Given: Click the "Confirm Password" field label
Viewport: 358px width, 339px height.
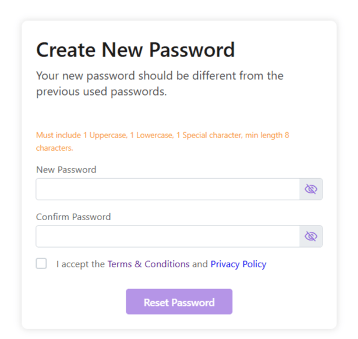Looking at the screenshot, I should tap(73, 217).
